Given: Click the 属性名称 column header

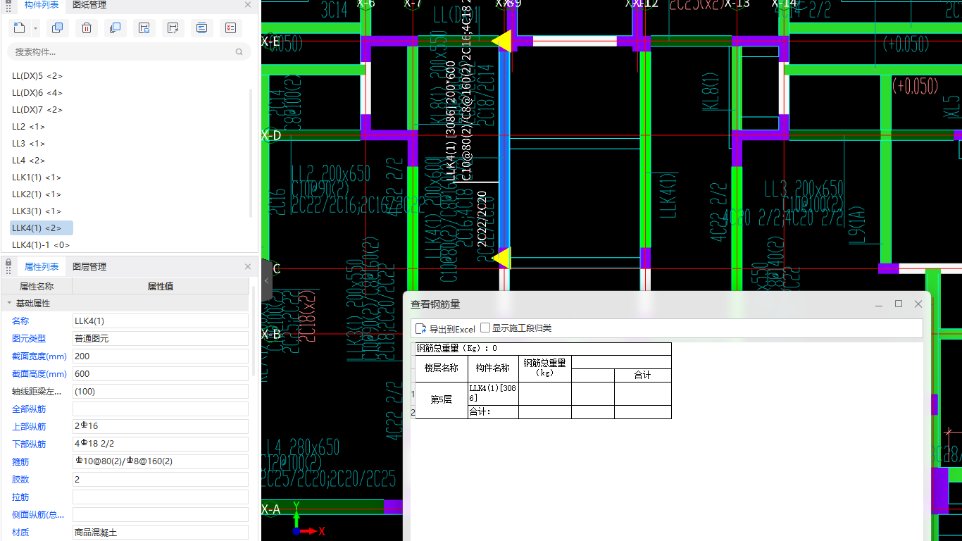Looking at the screenshot, I should [x=37, y=286].
